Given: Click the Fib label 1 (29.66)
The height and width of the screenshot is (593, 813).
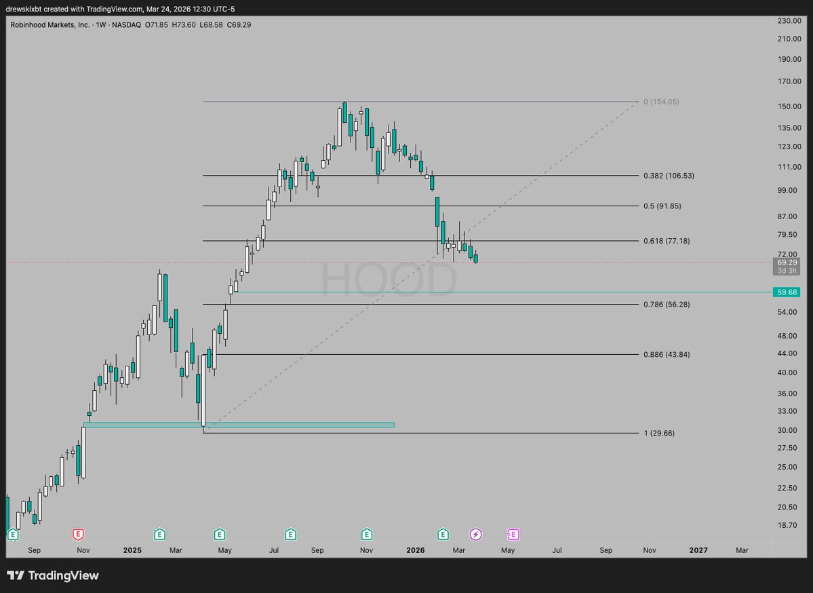Looking at the screenshot, I should click(659, 433).
